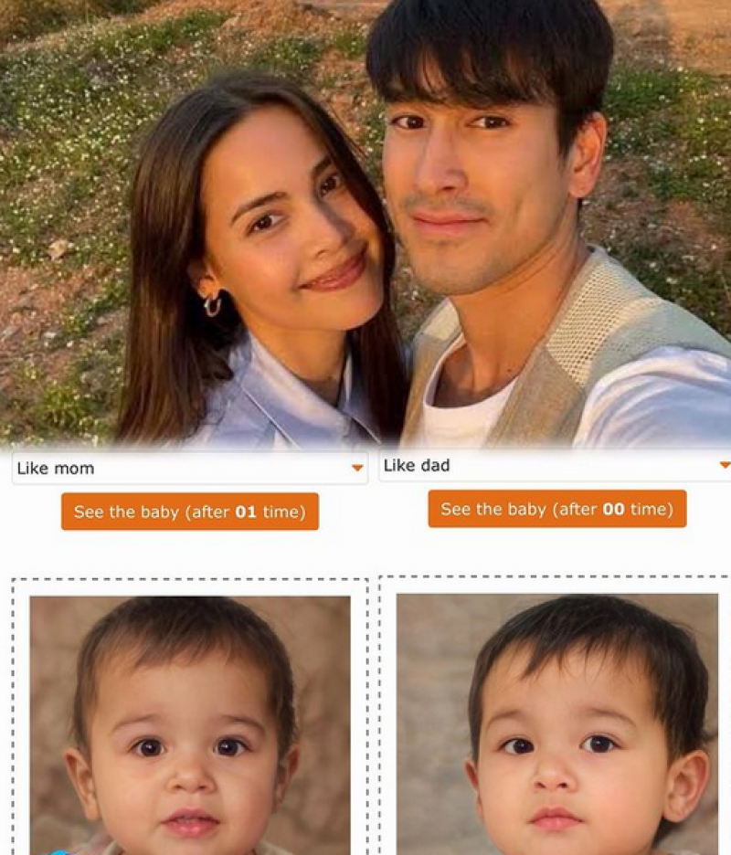Click "See the baby (after 01 time)" button
The height and width of the screenshot is (855, 731).
click(x=190, y=512)
